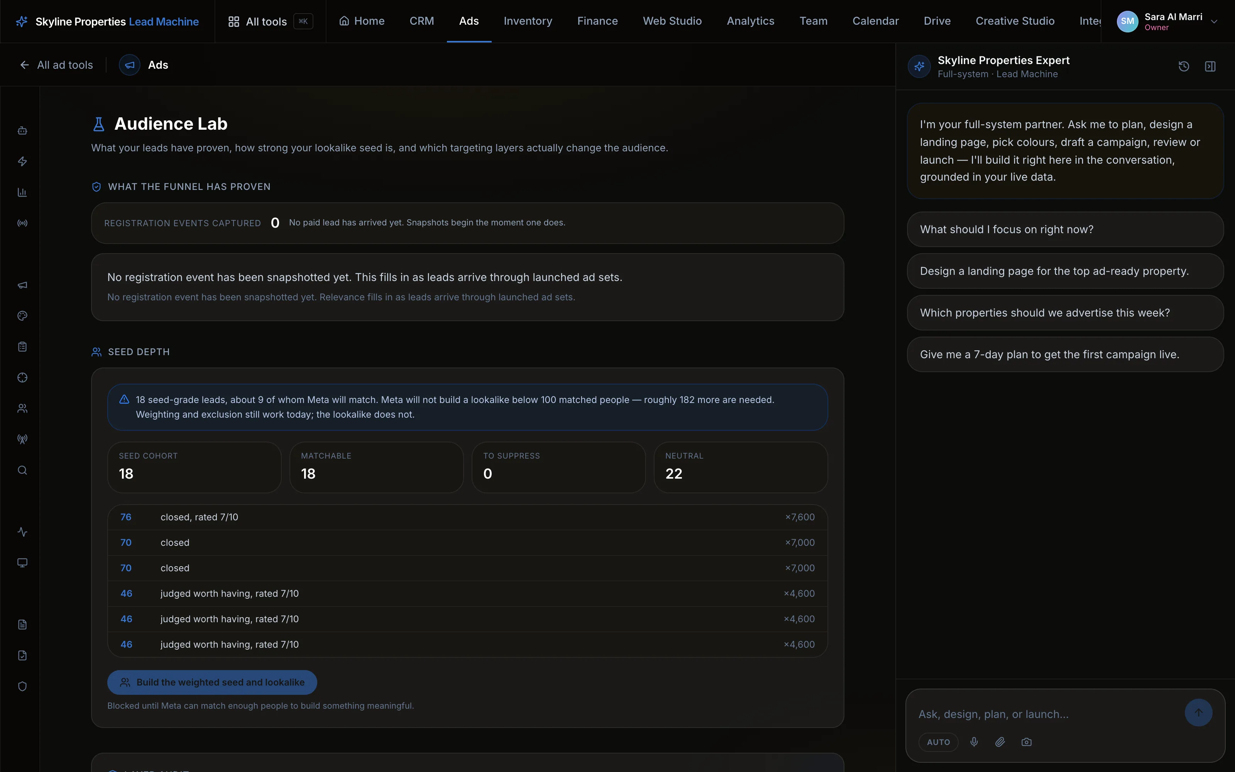1235x772 pixels.
Task: Click the radio tower sidebar icon
Action: coord(22,439)
